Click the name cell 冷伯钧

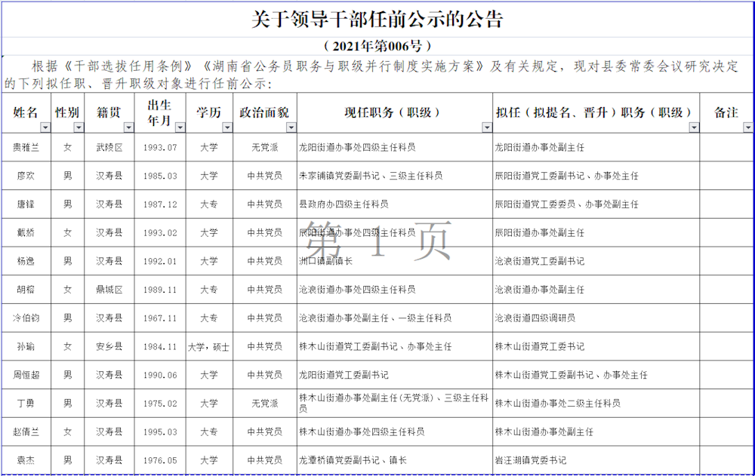[x=26, y=318]
